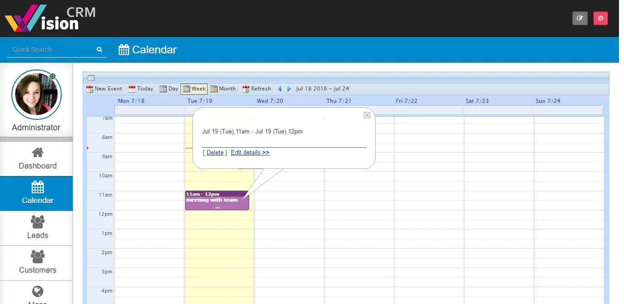This screenshot has width=624, height=304.
Task: Click the Administrator profile photo
Action: coord(36,95)
